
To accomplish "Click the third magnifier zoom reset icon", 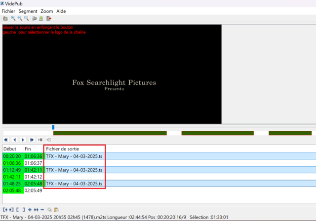I will pyautogui.click(x=26, y=18).
